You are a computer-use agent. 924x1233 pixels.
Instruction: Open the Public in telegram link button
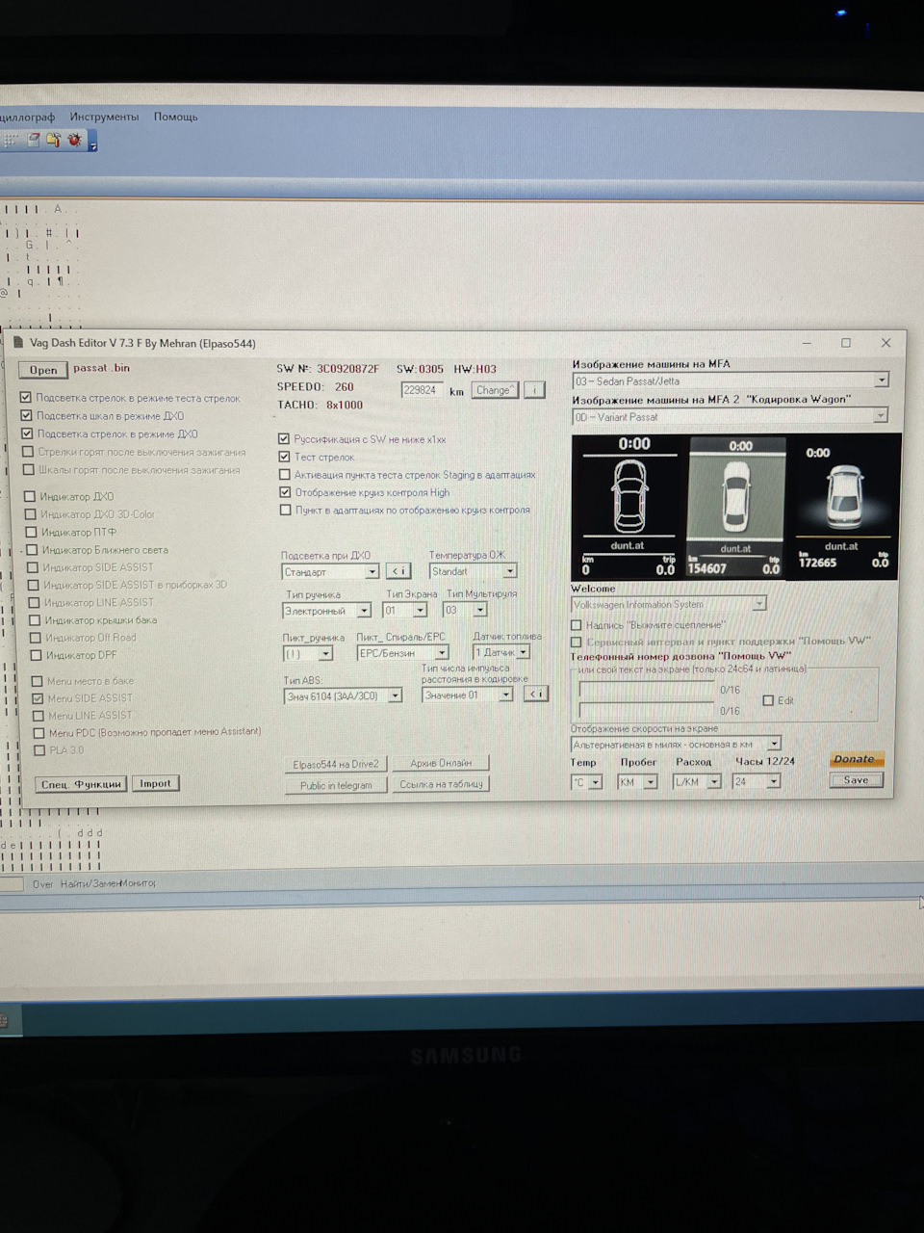pyautogui.click(x=335, y=785)
